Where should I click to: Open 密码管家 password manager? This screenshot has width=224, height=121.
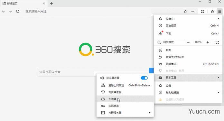[x=125, y=106]
